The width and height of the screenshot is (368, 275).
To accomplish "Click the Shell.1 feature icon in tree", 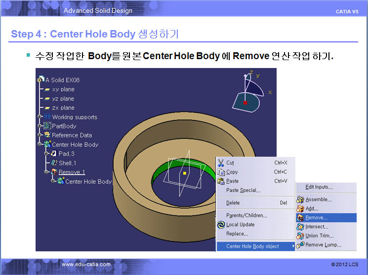I will [54, 163].
